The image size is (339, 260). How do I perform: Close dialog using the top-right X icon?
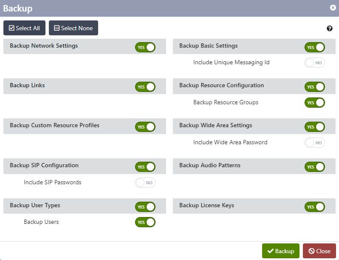tap(333, 8)
